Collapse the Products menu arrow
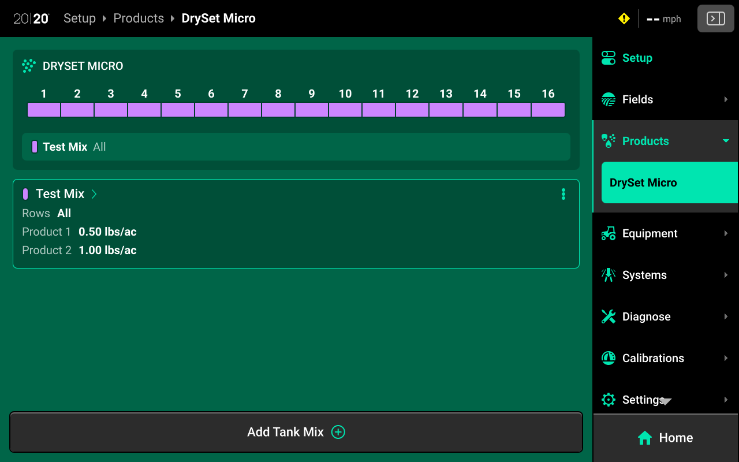Screen dimensions: 739x462 (726, 141)
